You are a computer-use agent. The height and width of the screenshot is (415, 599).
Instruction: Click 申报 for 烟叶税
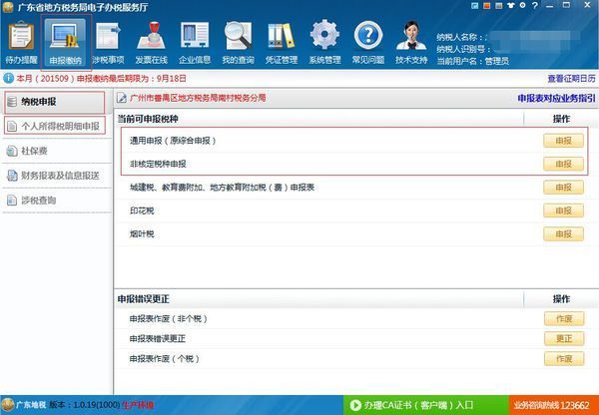click(563, 234)
